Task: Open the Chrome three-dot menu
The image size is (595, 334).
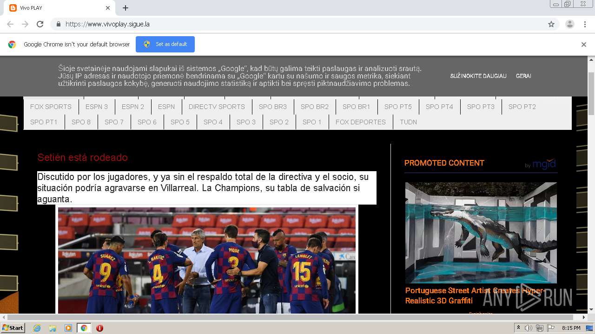Action: coord(585,24)
